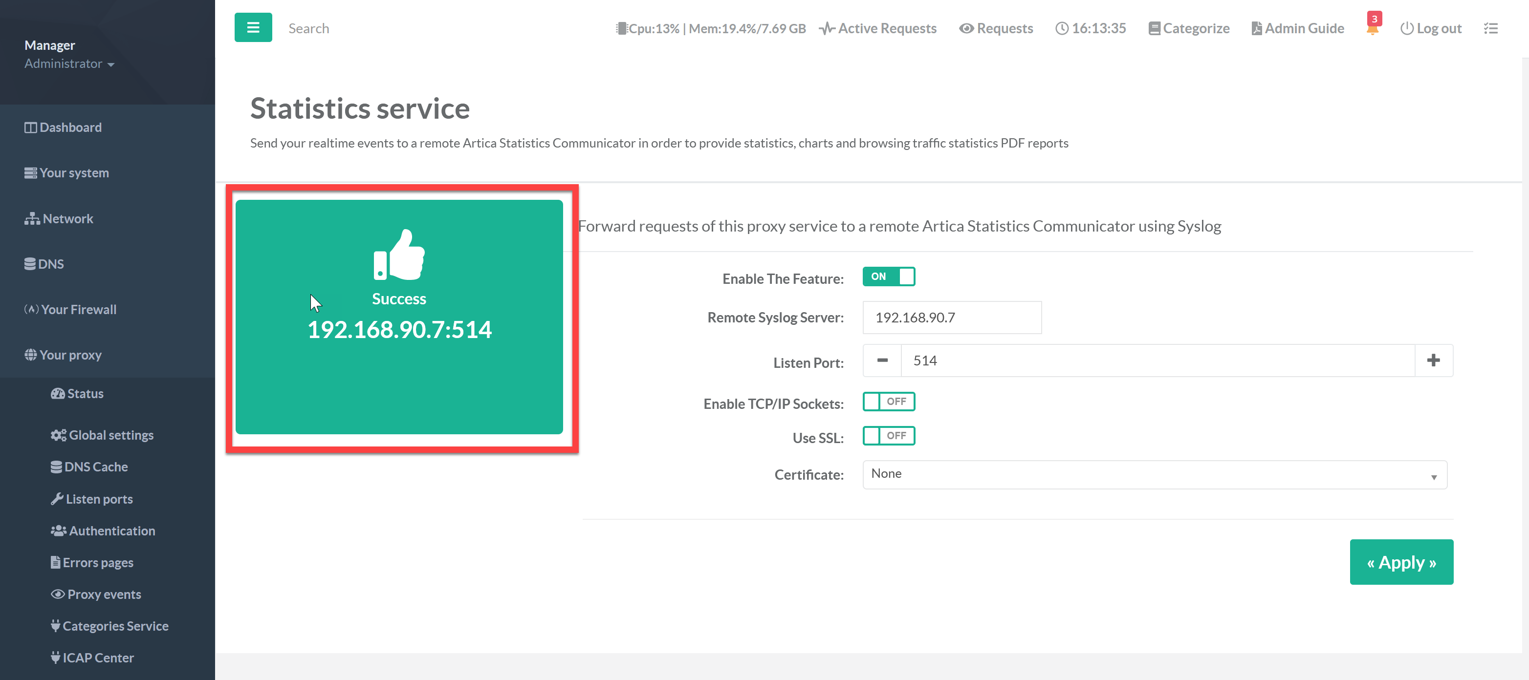Click the Remote Syslog Server field
Image resolution: width=1529 pixels, height=680 pixels.
pyautogui.click(x=951, y=318)
